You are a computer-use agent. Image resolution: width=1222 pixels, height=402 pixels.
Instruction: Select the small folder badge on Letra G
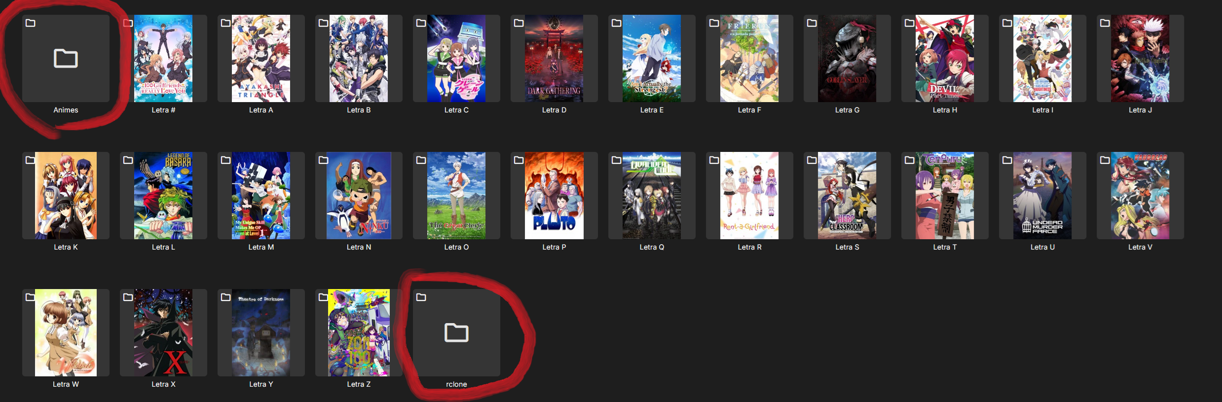[x=812, y=23]
